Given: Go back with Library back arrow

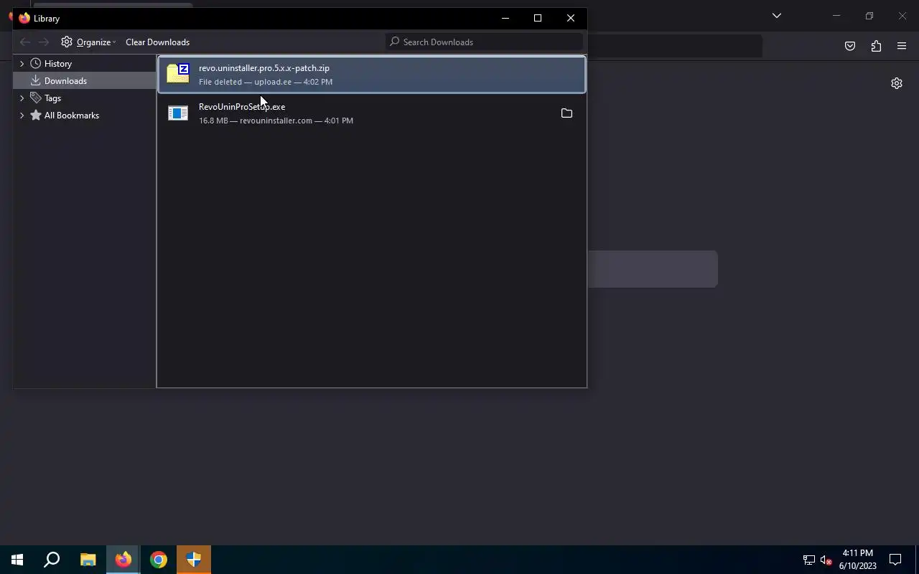Looking at the screenshot, I should click(x=25, y=42).
